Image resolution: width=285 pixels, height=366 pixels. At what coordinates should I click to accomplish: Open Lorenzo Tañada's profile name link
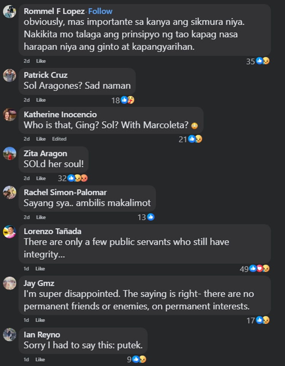pos(52,232)
